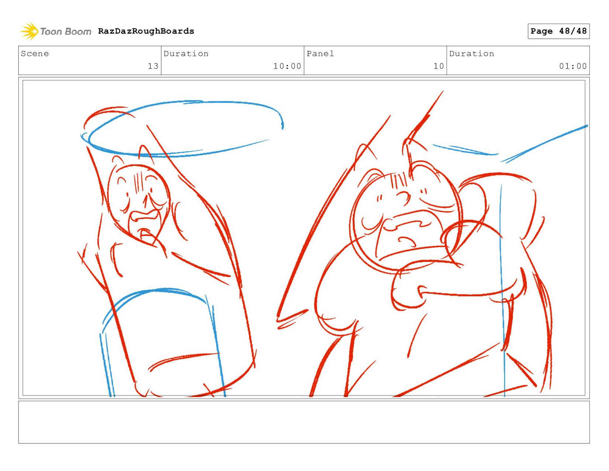
Task: Click the RazDazRoughBoards title text
Action: coord(146,31)
